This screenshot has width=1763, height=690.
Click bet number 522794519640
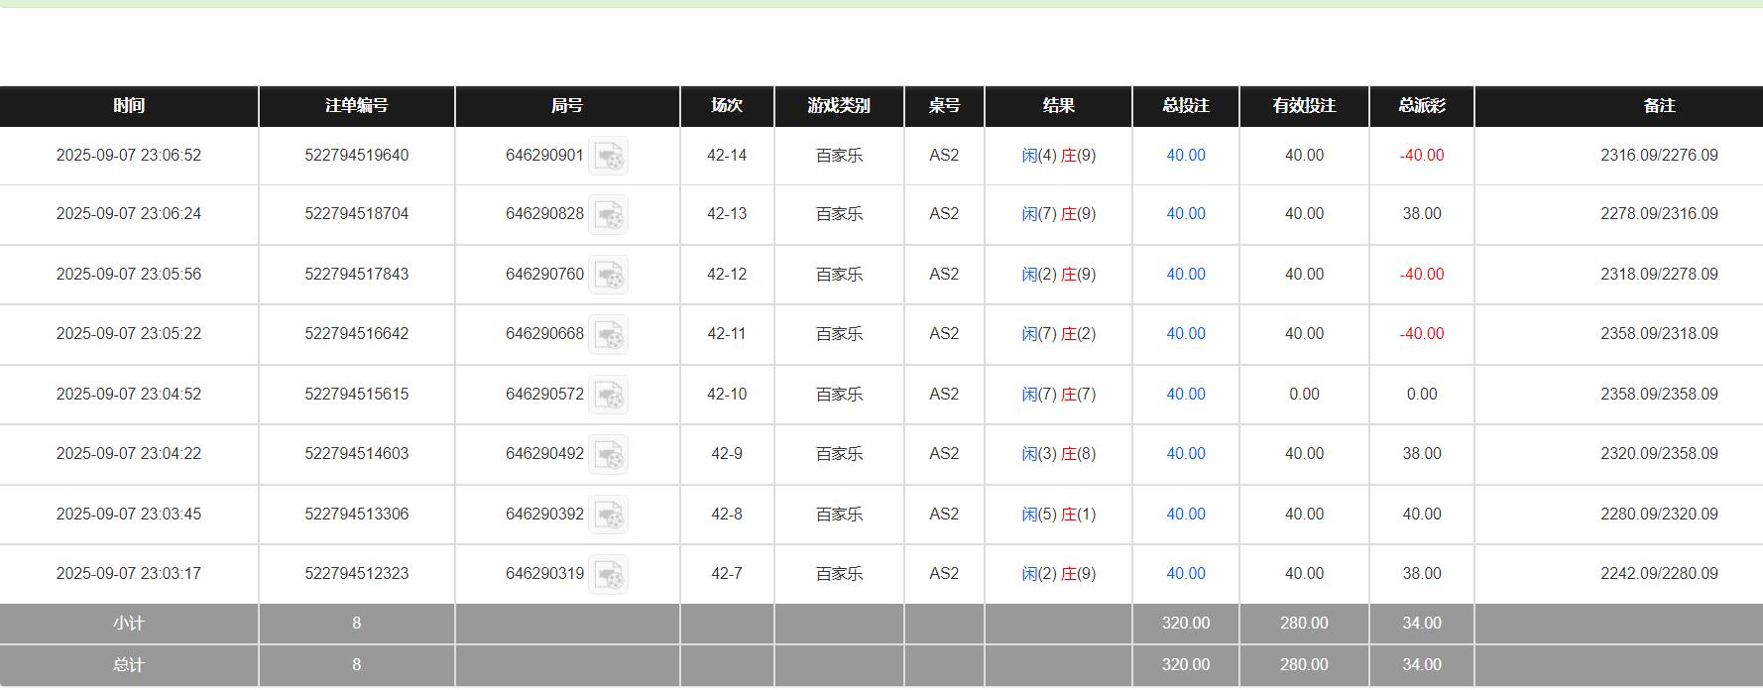[356, 156]
